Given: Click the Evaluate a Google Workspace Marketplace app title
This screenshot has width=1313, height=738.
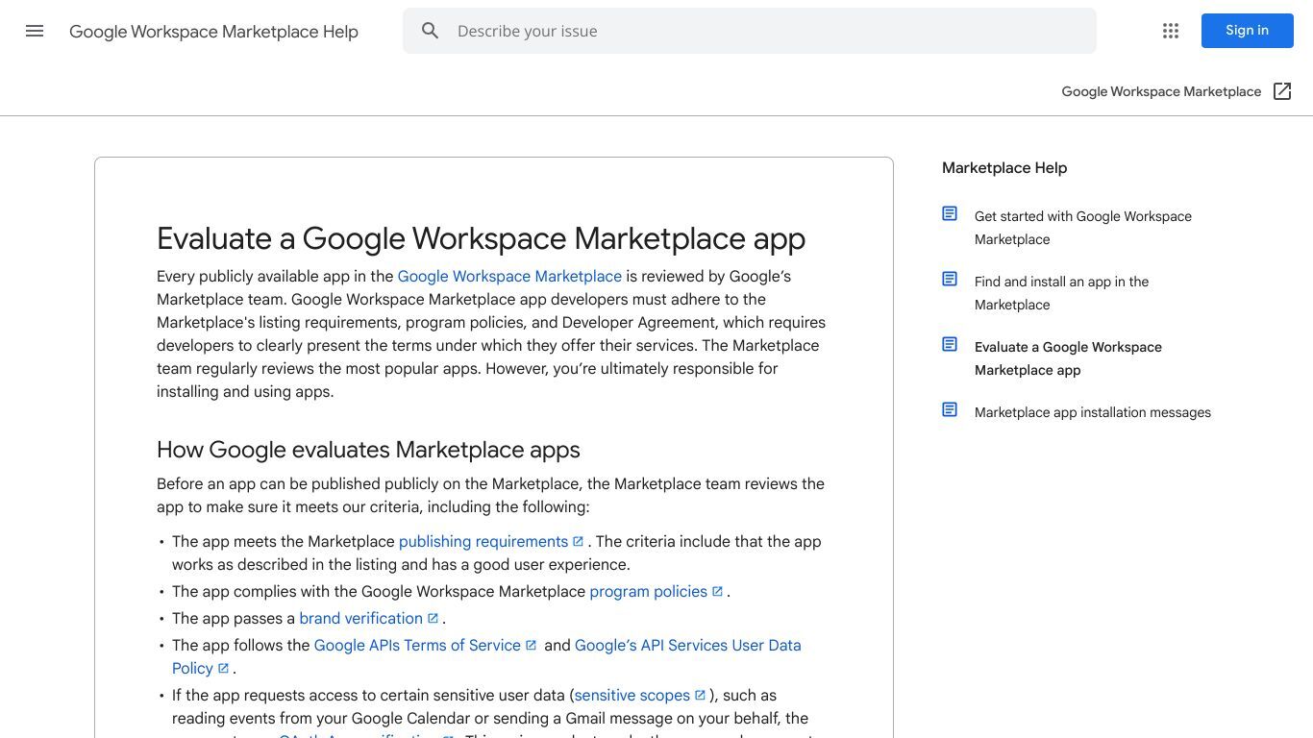Looking at the screenshot, I should coord(481,238).
